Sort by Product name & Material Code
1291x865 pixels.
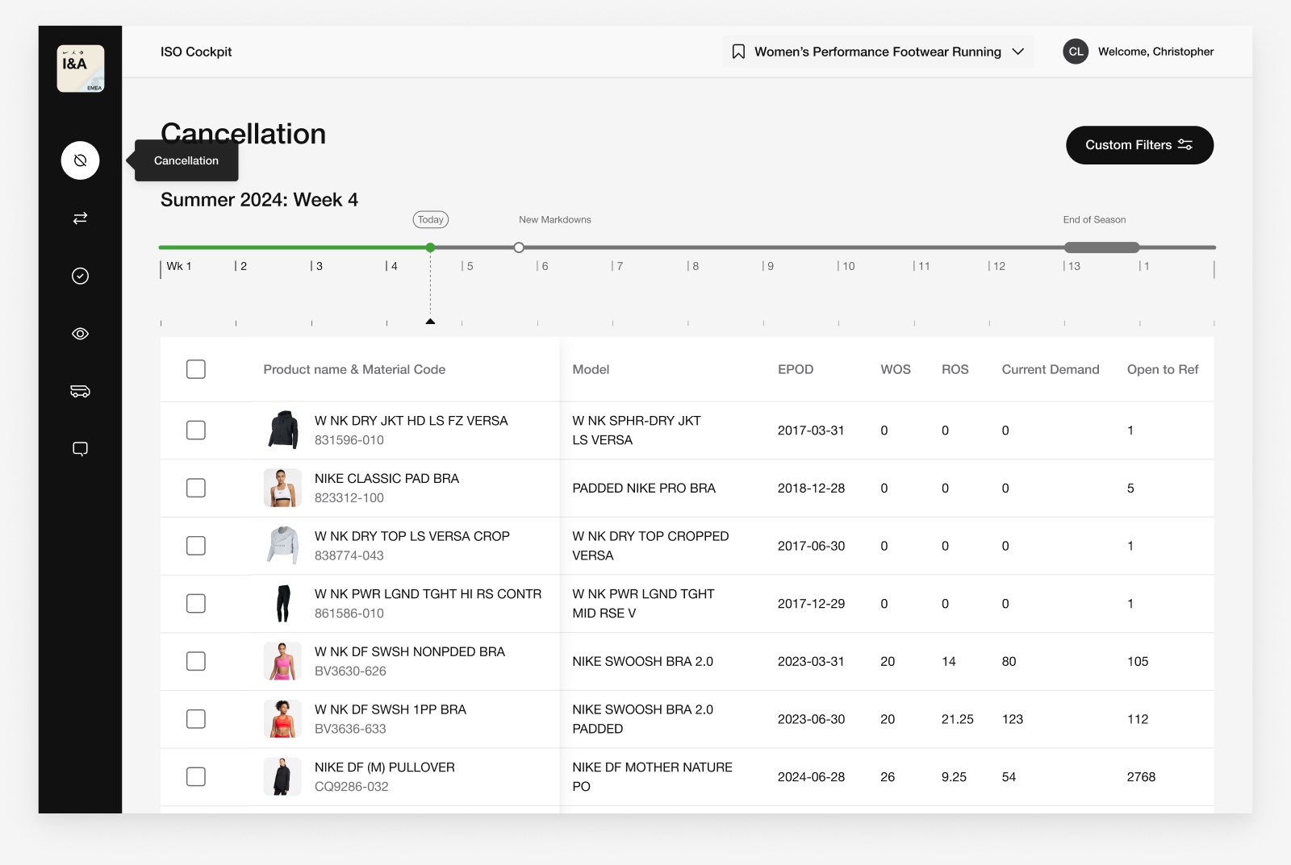click(x=354, y=369)
